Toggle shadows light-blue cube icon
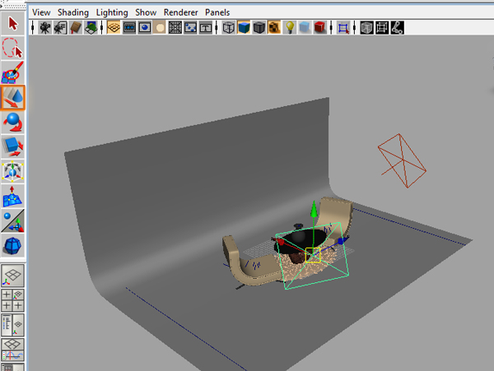The image size is (494, 371). 305,28
